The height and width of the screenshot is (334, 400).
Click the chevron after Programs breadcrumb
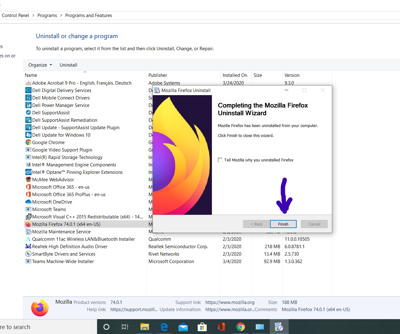point(61,15)
